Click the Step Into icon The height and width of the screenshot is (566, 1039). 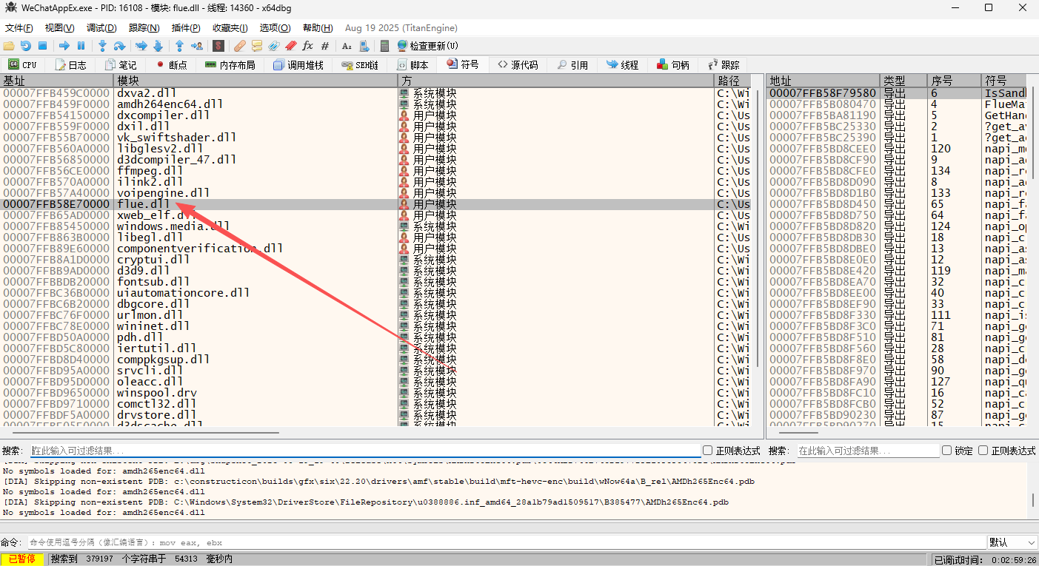coord(103,46)
